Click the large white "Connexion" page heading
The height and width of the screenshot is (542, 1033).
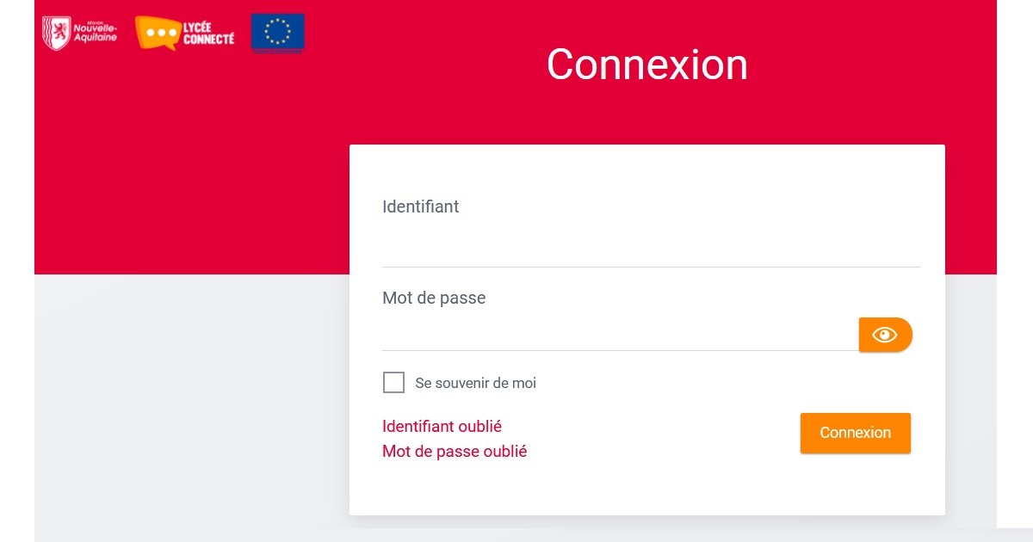point(647,65)
